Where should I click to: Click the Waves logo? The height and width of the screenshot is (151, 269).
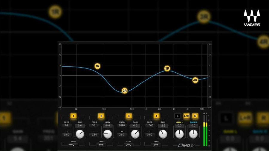coord(252,18)
